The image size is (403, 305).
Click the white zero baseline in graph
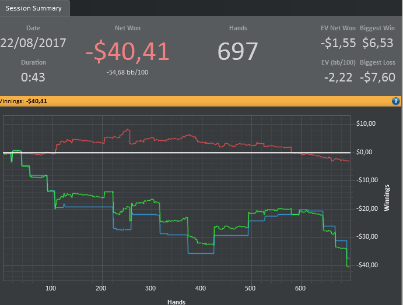pyautogui.click(x=177, y=153)
